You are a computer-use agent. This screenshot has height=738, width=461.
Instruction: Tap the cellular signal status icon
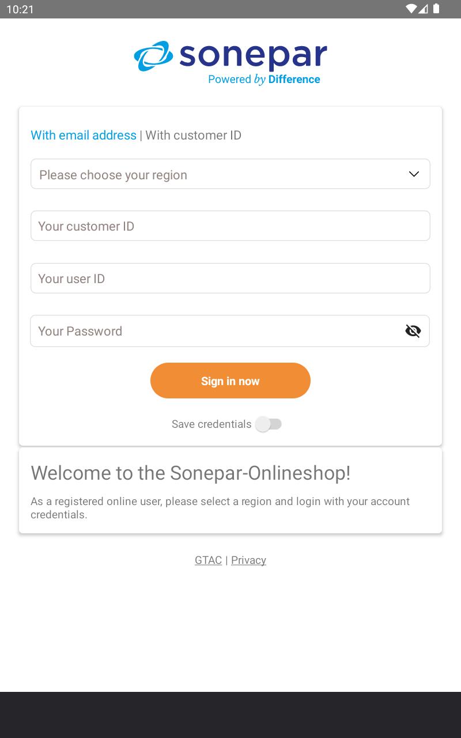coord(424,9)
